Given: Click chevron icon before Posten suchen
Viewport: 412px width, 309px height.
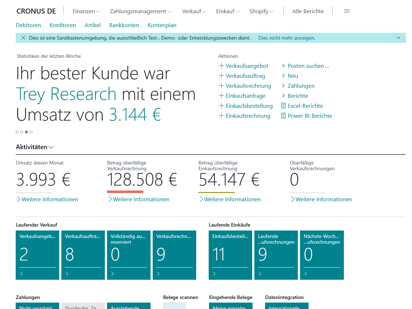Looking at the screenshot, I should click(284, 66).
